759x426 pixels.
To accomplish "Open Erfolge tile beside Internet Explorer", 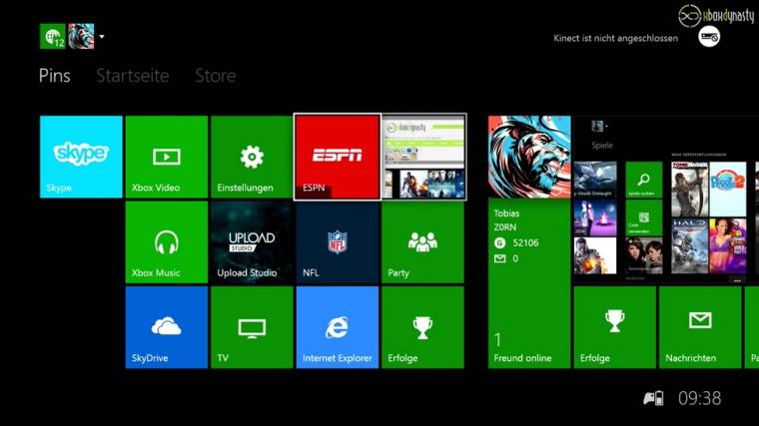I will click(422, 327).
